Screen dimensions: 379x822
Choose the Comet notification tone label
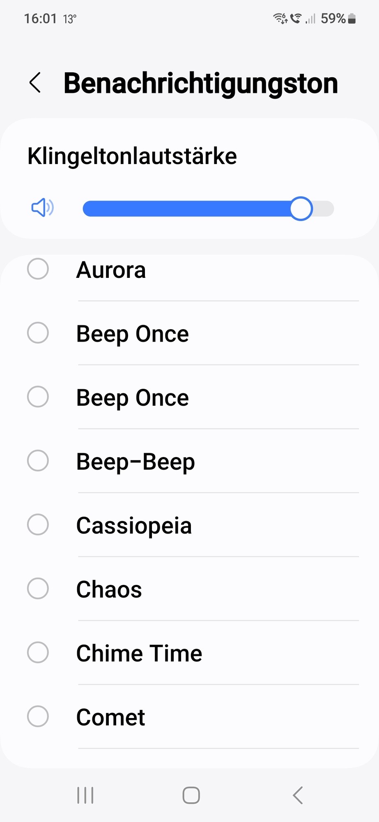110,717
